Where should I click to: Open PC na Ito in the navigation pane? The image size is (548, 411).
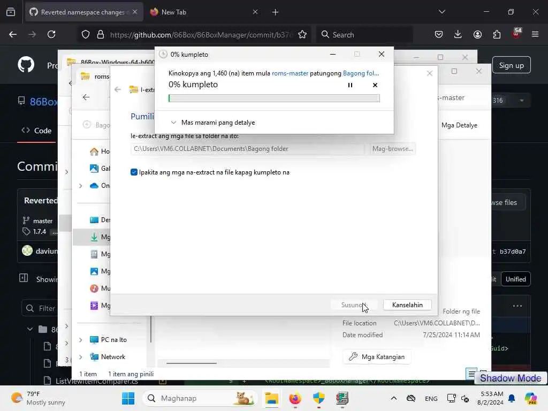[113, 340]
